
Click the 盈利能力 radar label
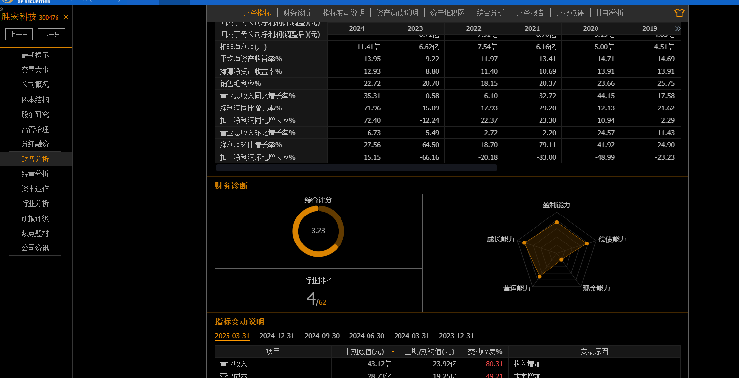click(x=557, y=205)
